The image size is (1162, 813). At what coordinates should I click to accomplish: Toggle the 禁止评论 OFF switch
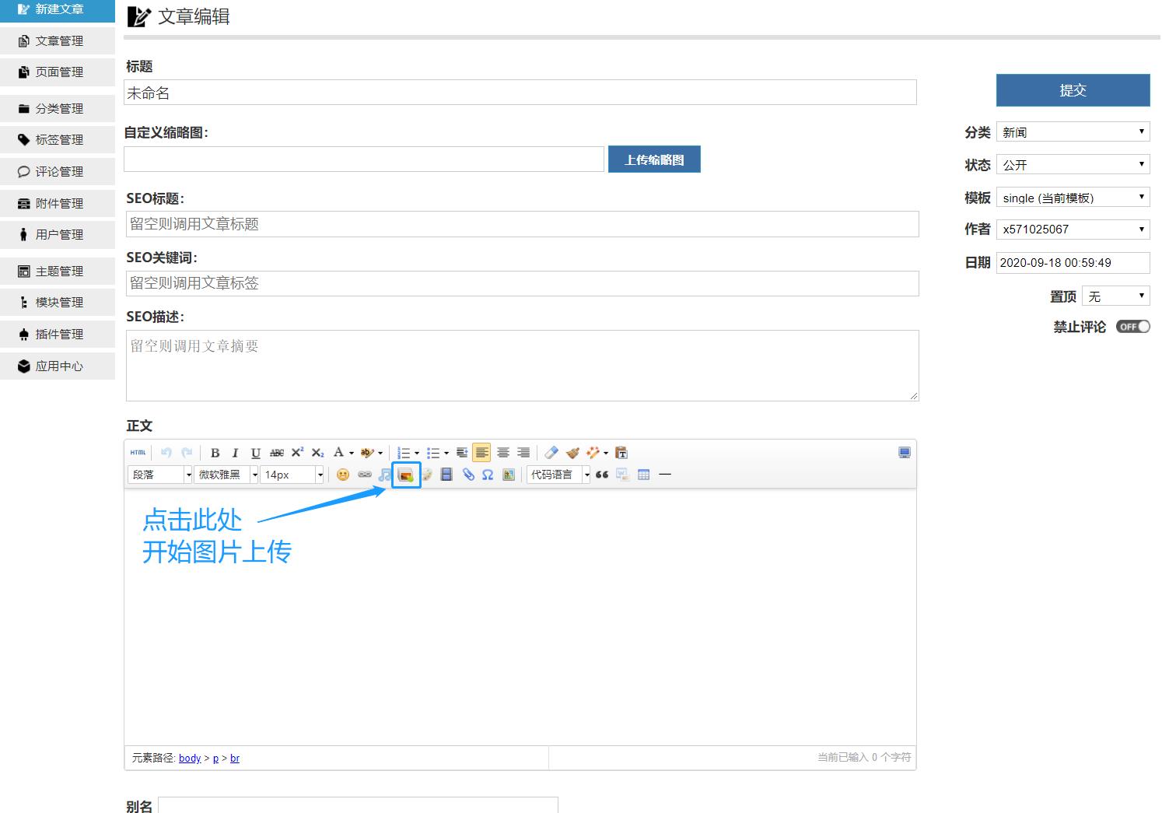1132,327
